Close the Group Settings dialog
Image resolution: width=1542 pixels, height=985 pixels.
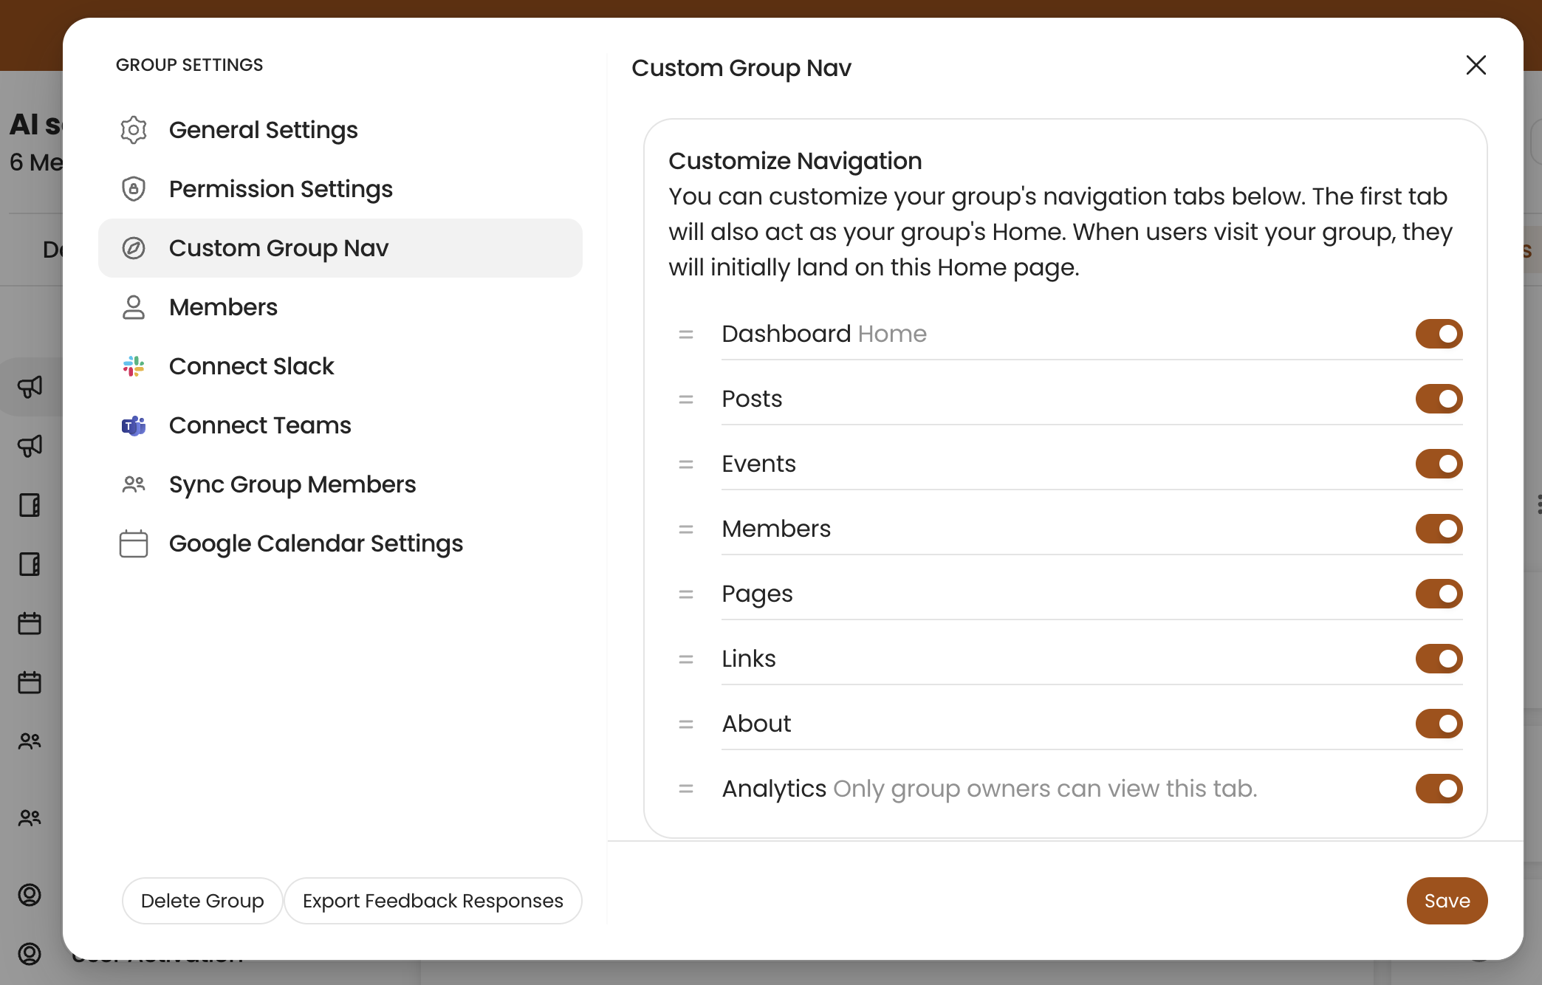1476,65
